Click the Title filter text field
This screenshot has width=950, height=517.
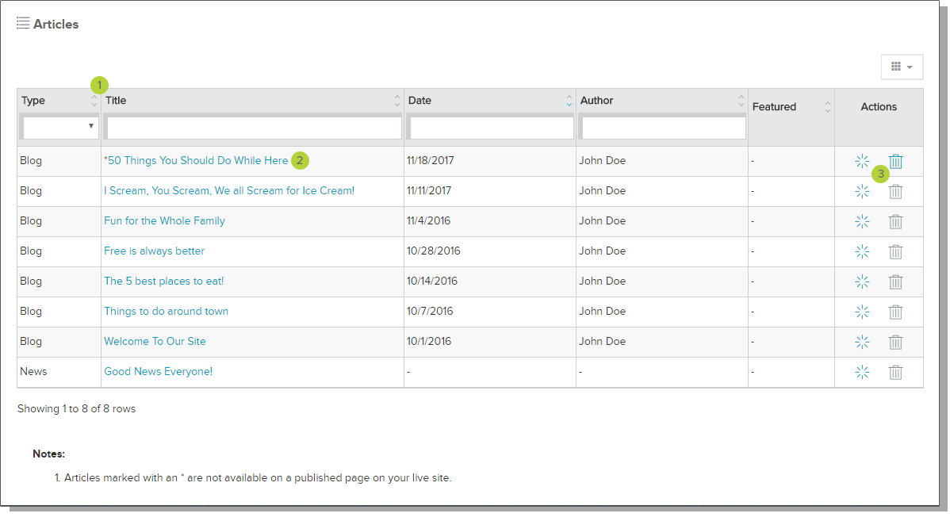(x=254, y=128)
